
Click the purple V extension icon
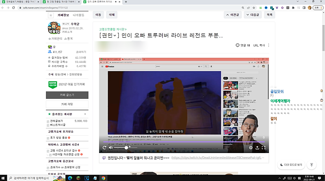pyautogui.click(x=277, y=8)
